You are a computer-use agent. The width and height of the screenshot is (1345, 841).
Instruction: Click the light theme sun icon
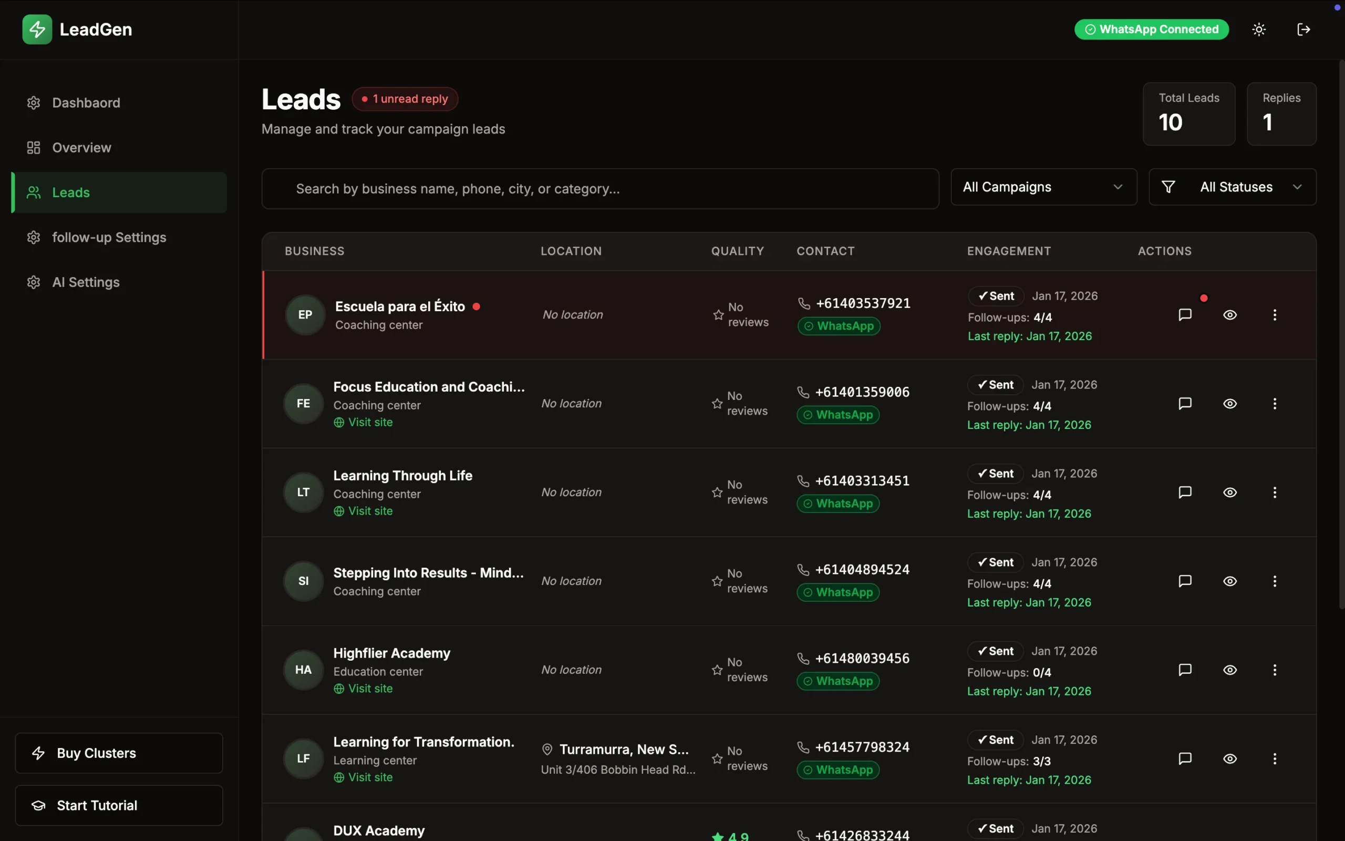point(1259,29)
